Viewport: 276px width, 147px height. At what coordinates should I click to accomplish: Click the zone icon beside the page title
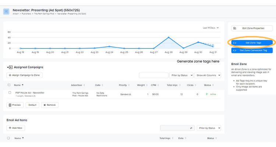point(6,11)
